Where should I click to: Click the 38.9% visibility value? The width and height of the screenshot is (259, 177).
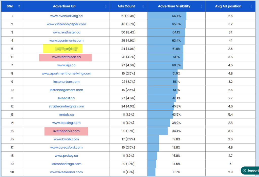[x=176, y=123]
